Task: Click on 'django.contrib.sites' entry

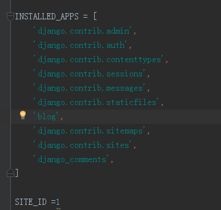Action: point(82,145)
